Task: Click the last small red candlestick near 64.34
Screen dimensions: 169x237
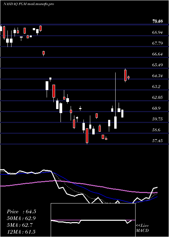Action: pos(128,78)
